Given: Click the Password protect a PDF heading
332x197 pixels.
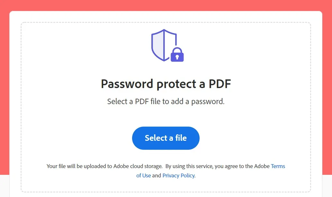Looking at the screenshot, I should (x=166, y=84).
